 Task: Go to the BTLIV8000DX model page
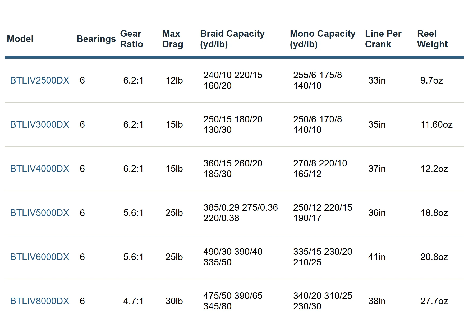coord(40,301)
